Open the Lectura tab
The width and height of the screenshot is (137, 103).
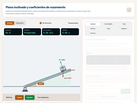click(x=93, y=24)
